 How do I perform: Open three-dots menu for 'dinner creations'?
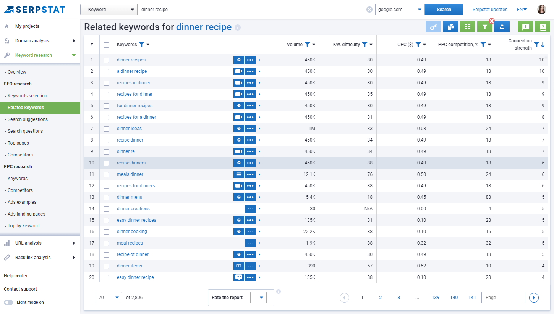point(250,209)
